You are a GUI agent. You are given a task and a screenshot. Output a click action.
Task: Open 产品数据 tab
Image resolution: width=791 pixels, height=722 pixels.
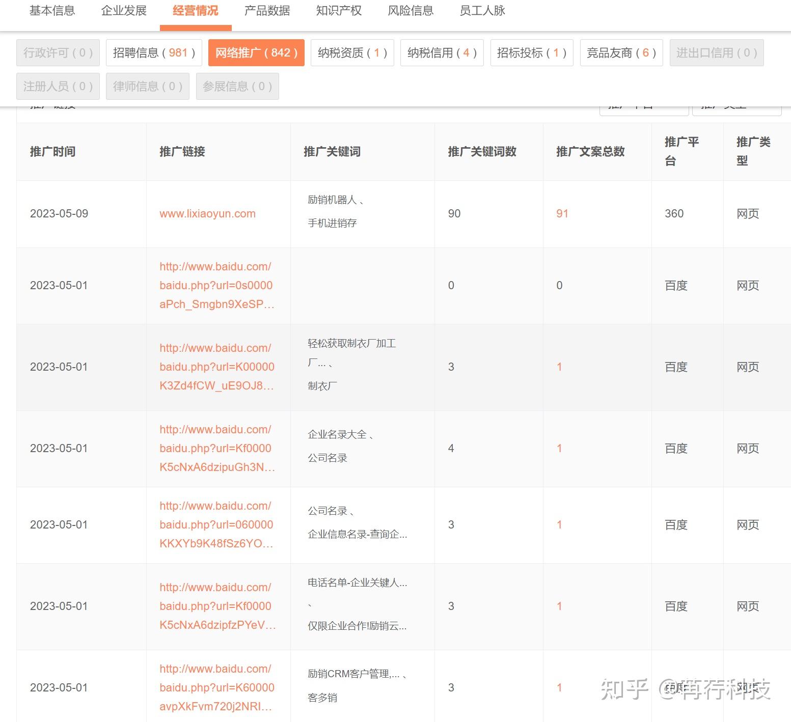pos(267,10)
